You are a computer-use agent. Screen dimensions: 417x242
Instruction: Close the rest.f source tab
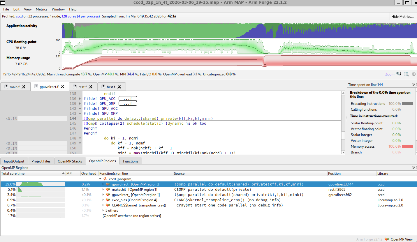(x=91, y=87)
